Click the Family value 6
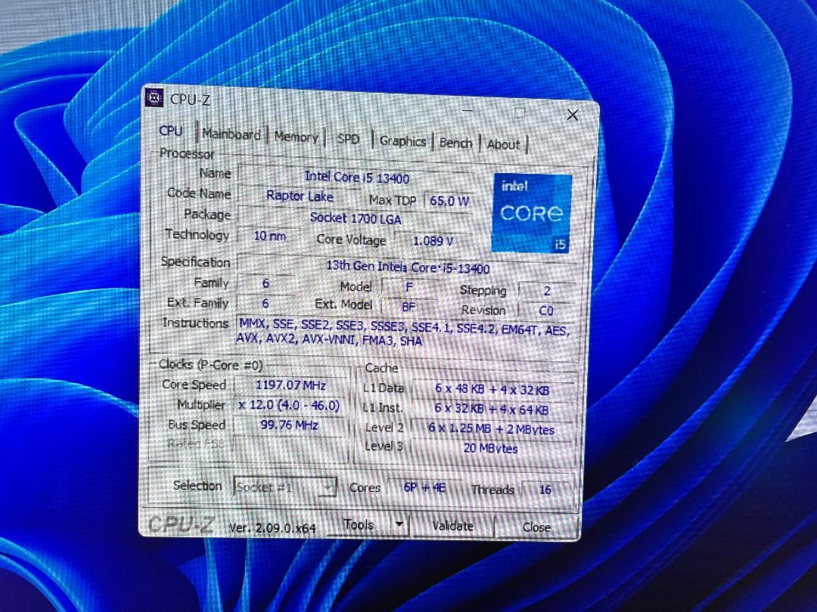Image resolution: width=817 pixels, height=612 pixels. pyautogui.click(x=266, y=283)
